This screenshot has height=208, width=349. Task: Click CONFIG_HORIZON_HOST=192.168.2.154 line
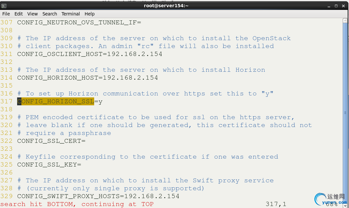click(88, 78)
